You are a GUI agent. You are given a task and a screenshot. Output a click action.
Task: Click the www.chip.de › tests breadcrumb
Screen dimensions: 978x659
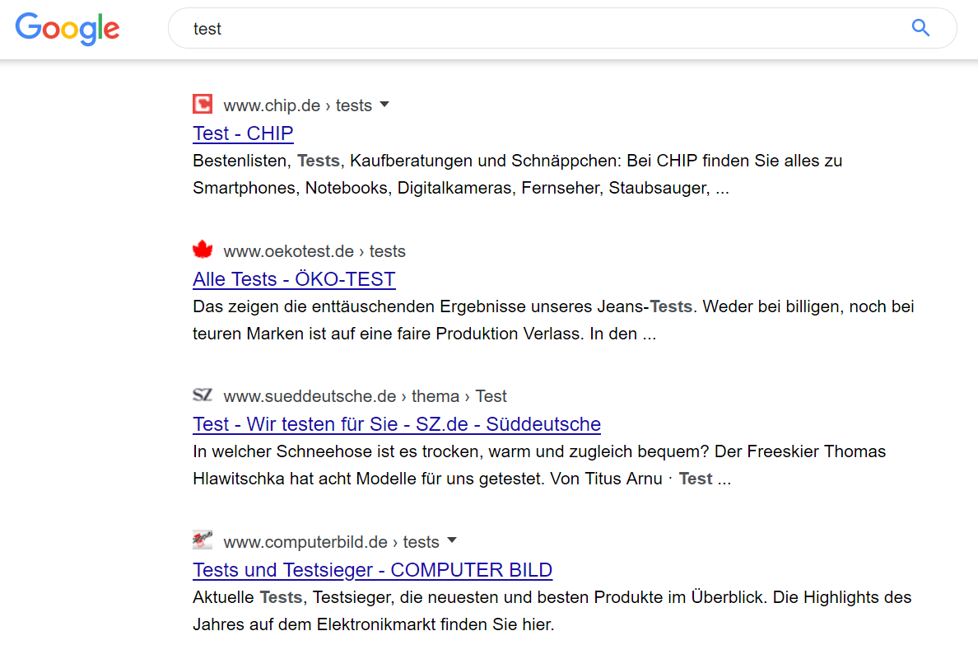[x=297, y=105]
